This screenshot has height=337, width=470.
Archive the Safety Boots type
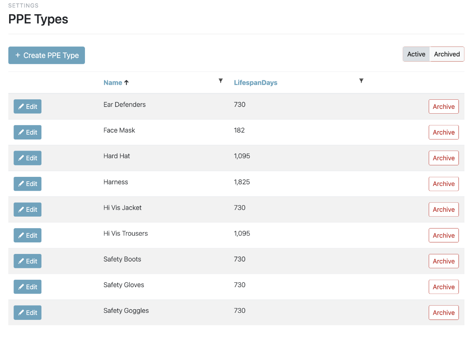click(443, 261)
